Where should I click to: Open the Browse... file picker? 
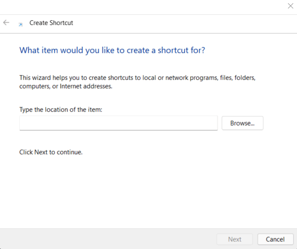243,123
